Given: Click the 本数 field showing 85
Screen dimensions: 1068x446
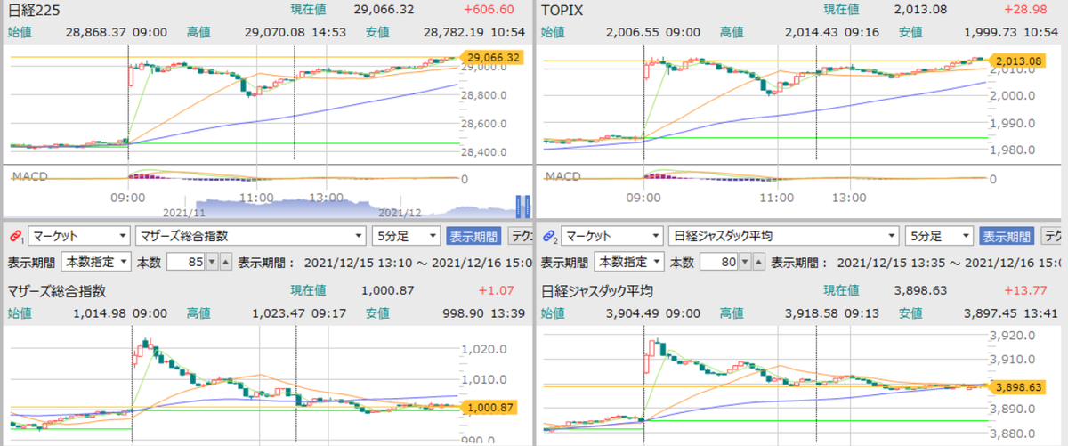Looking at the screenshot, I should point(184,263).
